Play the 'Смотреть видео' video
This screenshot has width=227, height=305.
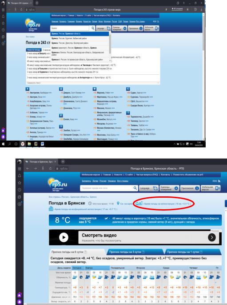click(x=64, y=237)
